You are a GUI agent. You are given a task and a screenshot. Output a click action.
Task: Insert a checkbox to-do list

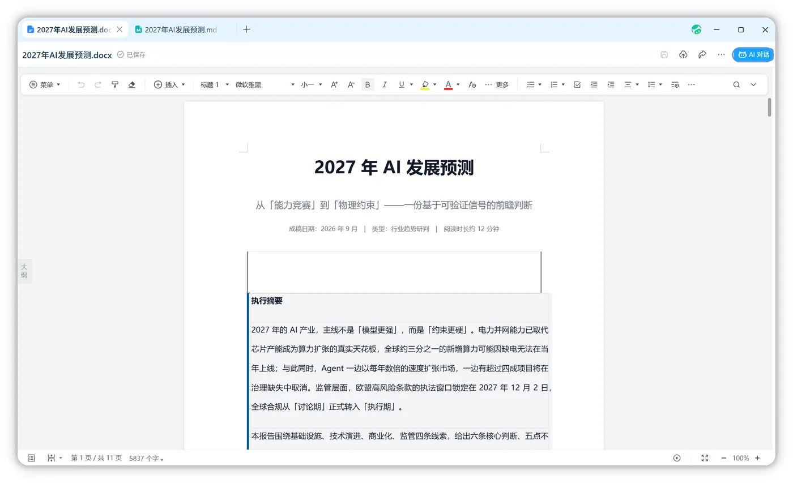point(577,84)
